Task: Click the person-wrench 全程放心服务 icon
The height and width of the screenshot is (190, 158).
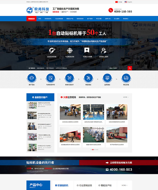Action: (x=104, y=51)
